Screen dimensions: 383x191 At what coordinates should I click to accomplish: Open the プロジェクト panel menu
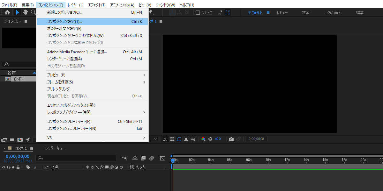pos(26,21)
